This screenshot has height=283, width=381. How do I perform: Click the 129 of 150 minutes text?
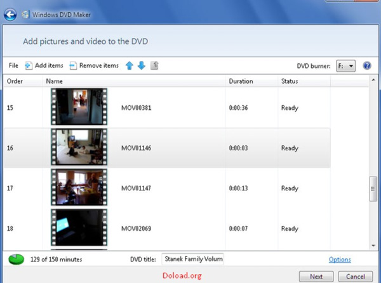tap(56, 260)
